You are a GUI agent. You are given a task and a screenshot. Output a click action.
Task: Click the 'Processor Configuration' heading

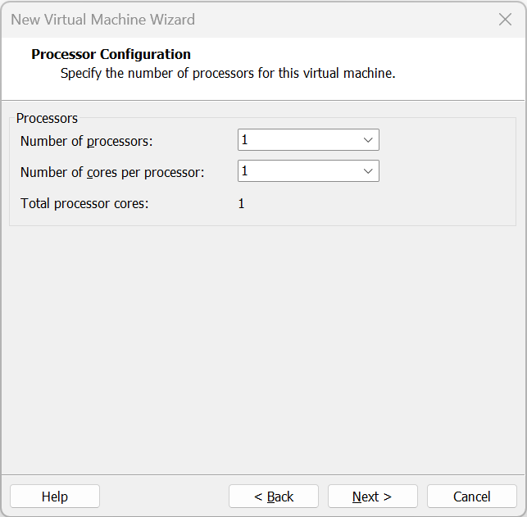coord(111,54)
